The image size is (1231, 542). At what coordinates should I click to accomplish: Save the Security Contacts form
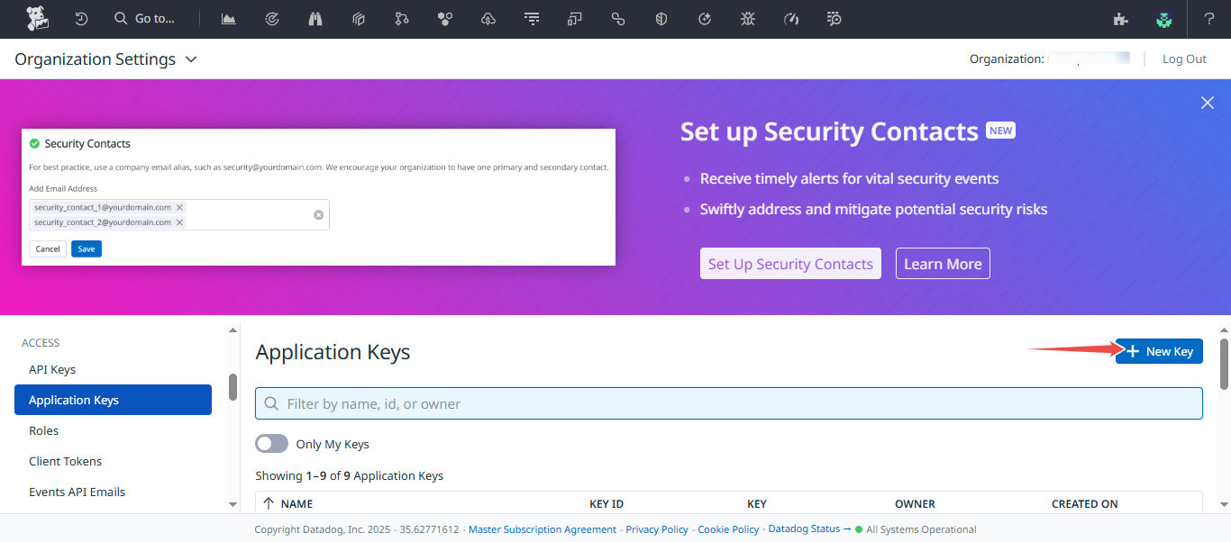click(86, 248)
